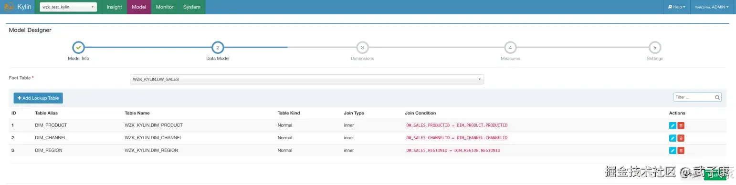Delete the DIM_REGION lookup table
Screen dimensions: 736x185
[681, 151]
